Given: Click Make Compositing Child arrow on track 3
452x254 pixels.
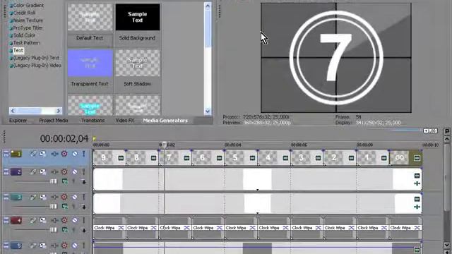Looking at the screenshot, I should point(83,207).
